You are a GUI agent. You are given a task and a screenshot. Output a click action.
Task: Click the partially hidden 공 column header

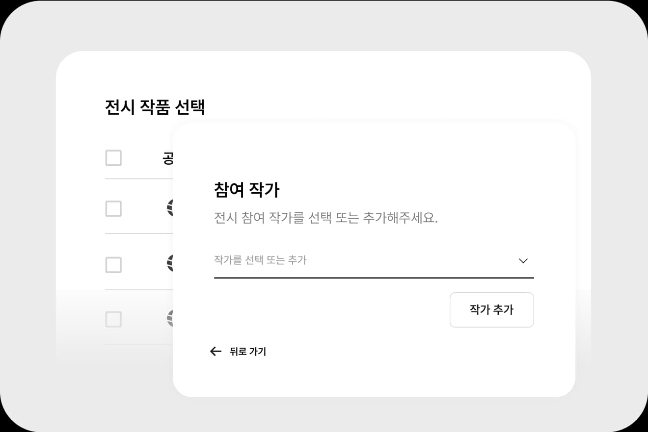click(168, 158)
